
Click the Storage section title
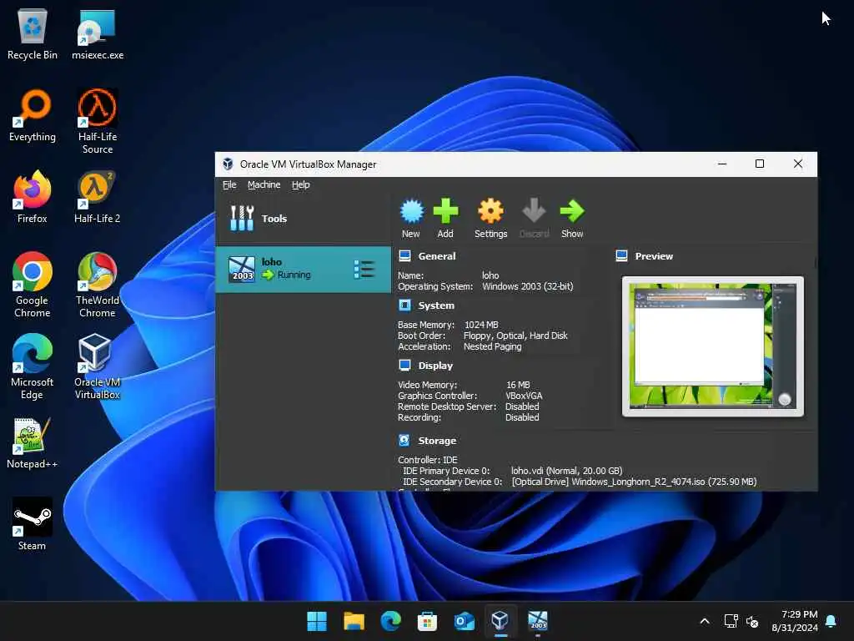(x=437, y=441)
